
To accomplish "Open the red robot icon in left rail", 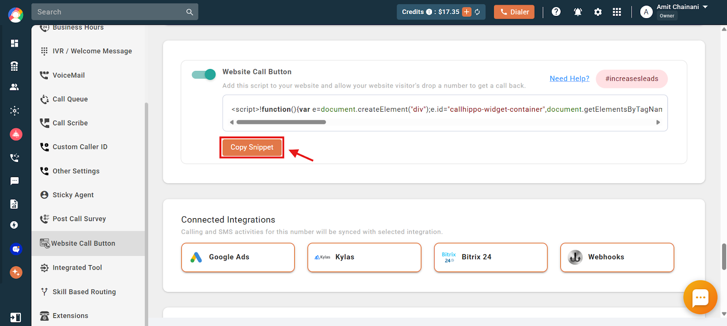I will pos(16,134).
